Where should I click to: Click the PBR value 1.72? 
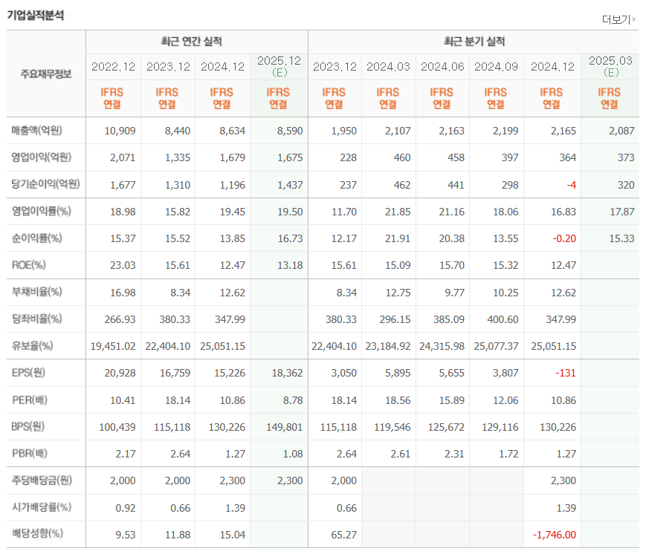(x=508, y=454)
